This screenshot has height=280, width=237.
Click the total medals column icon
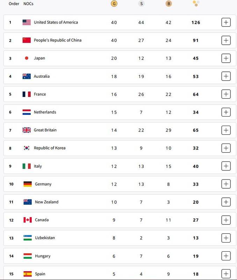coord(196,3)
